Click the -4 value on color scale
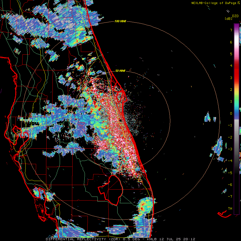 (x=230, y=161)
